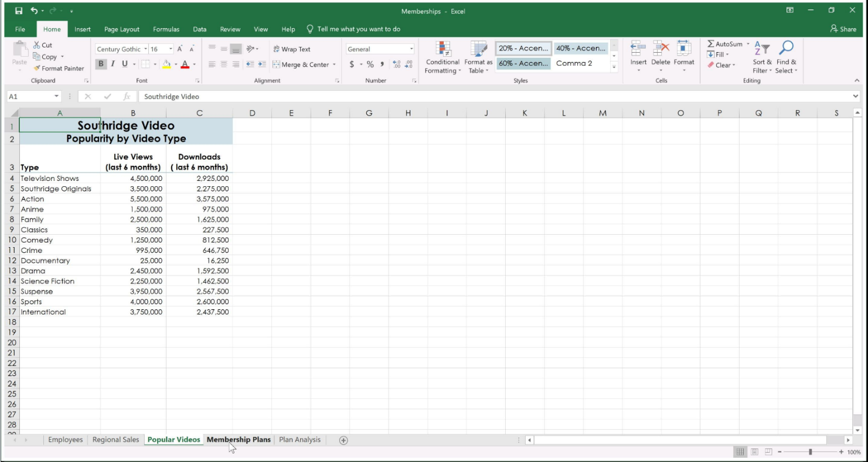Increase the indent

coord(262,64)
